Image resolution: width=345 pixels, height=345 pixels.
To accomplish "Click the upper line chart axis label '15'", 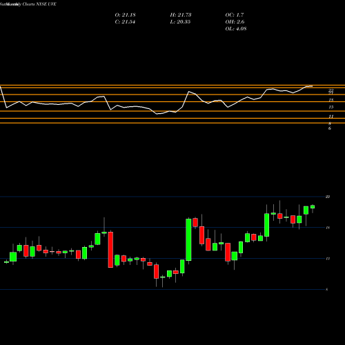I will 331,107.
